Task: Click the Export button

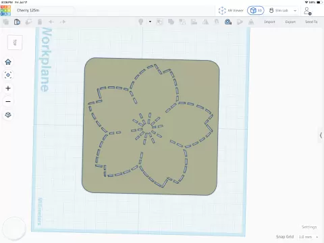Action: (290, 22)
